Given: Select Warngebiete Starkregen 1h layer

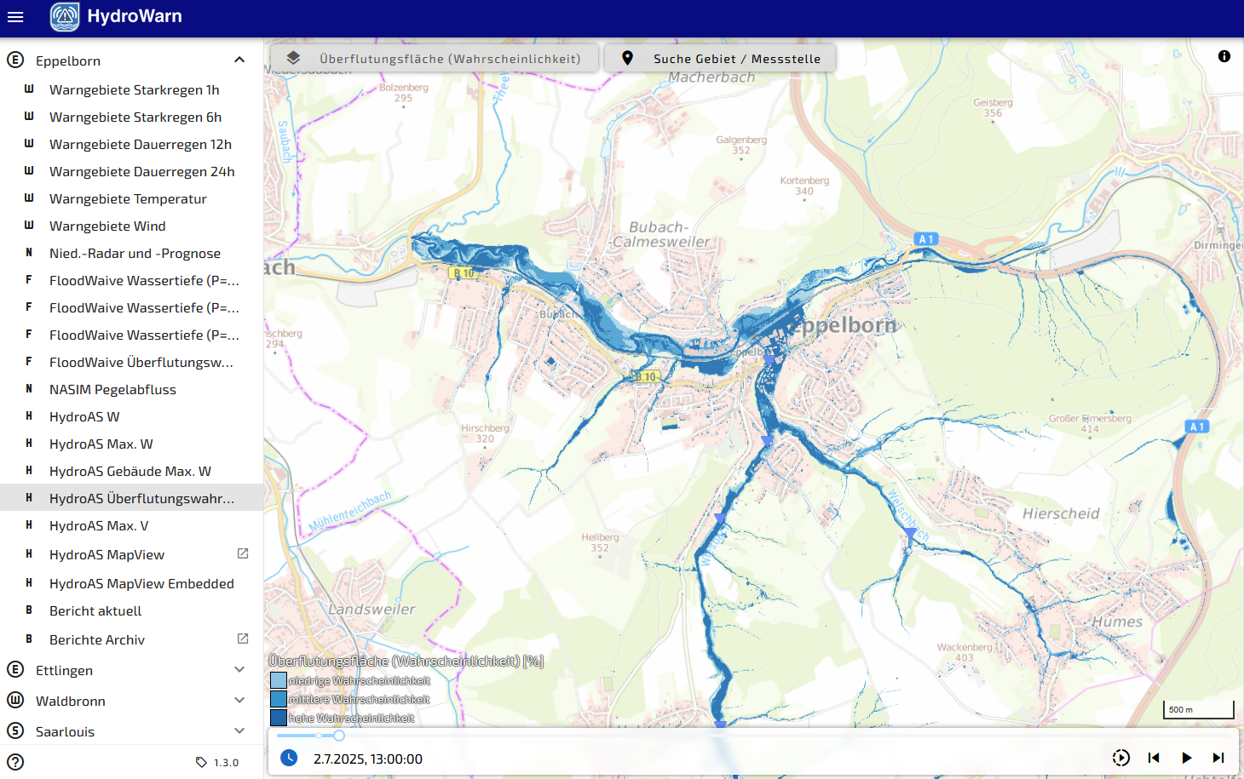Looking at the screenshot, I should pyautogui.click(x=134, y=89).
